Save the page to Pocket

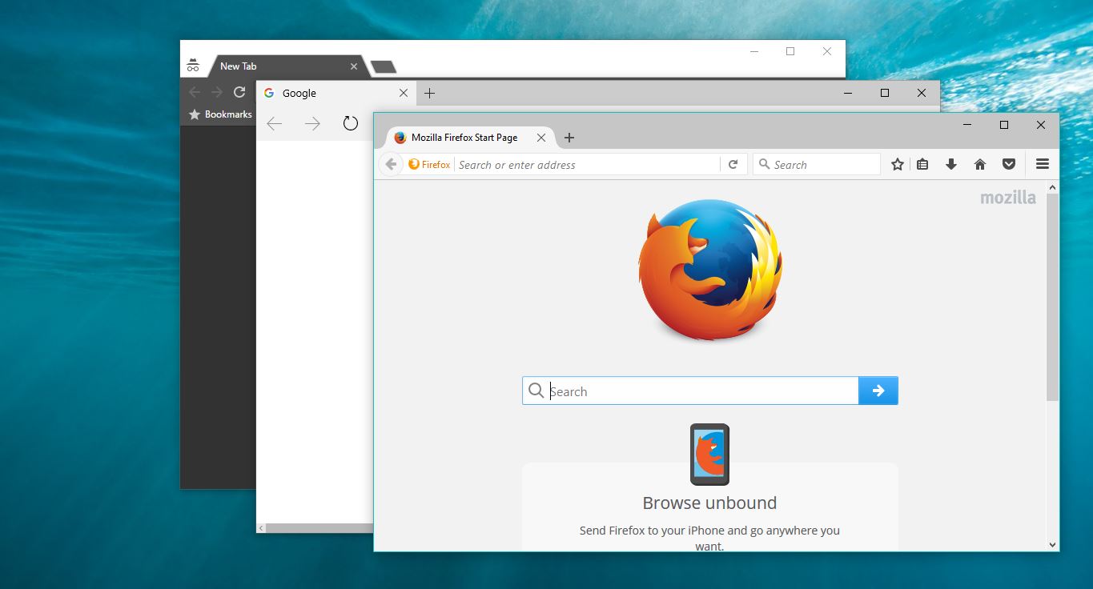pyautogui.click(x=1008, y=164)
